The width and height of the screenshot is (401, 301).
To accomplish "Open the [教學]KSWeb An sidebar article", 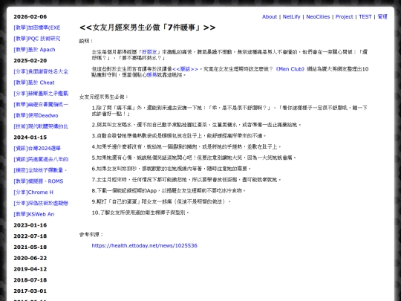I will pos(33,214).
